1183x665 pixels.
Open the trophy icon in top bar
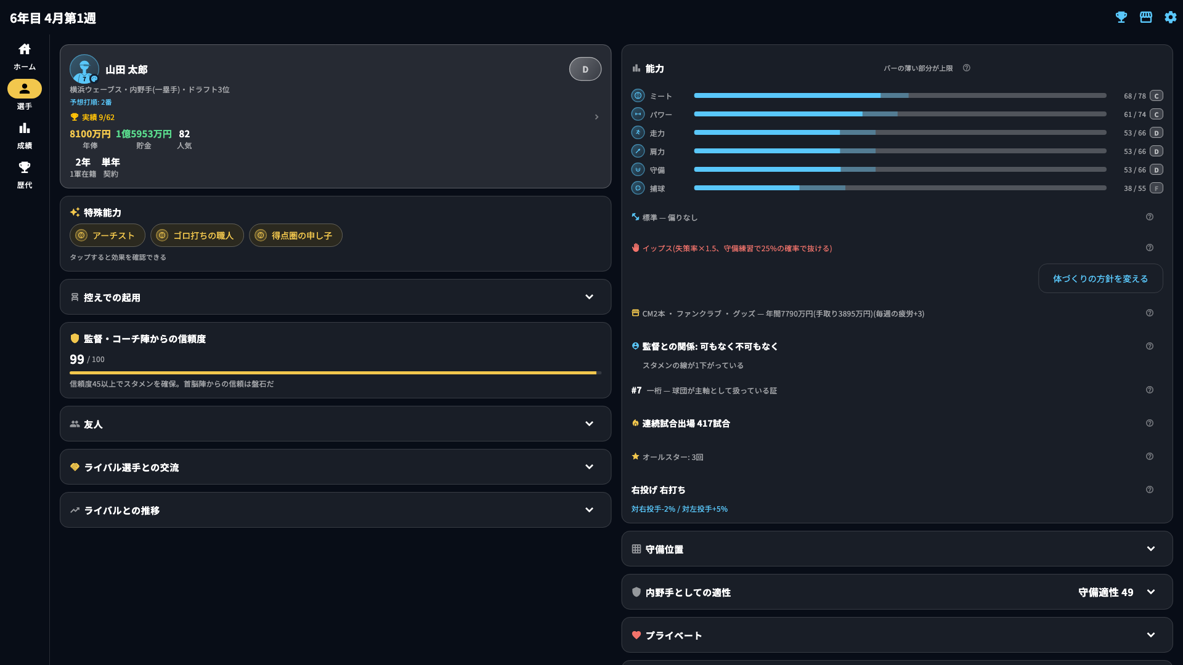[1121, 17]
